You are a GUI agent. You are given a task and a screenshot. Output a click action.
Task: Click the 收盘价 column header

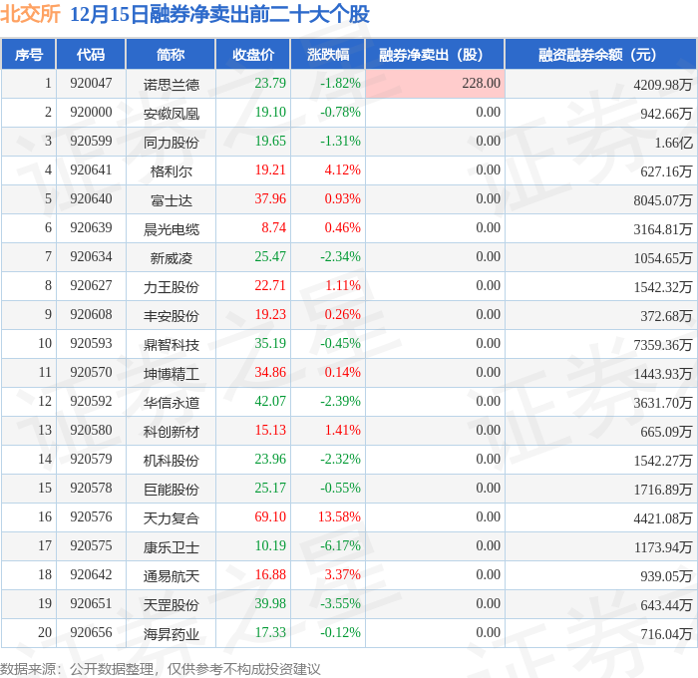[253, 54]
